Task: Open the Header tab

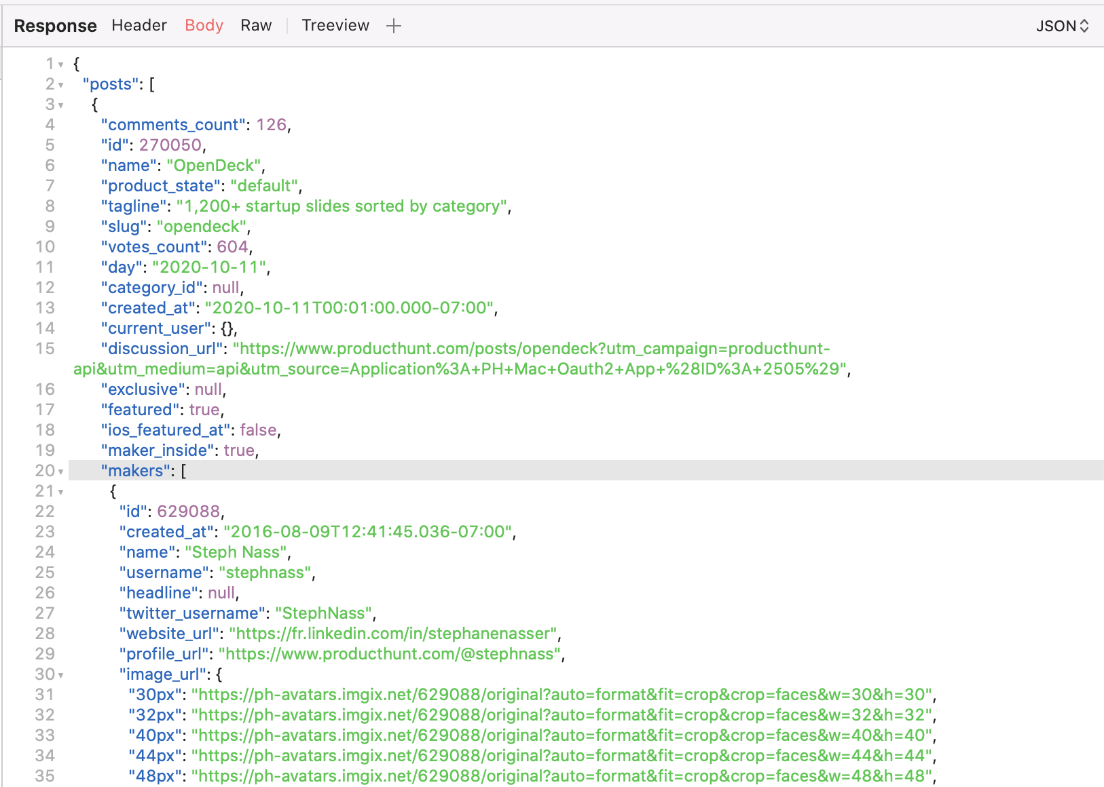Action: pos(139,25)
